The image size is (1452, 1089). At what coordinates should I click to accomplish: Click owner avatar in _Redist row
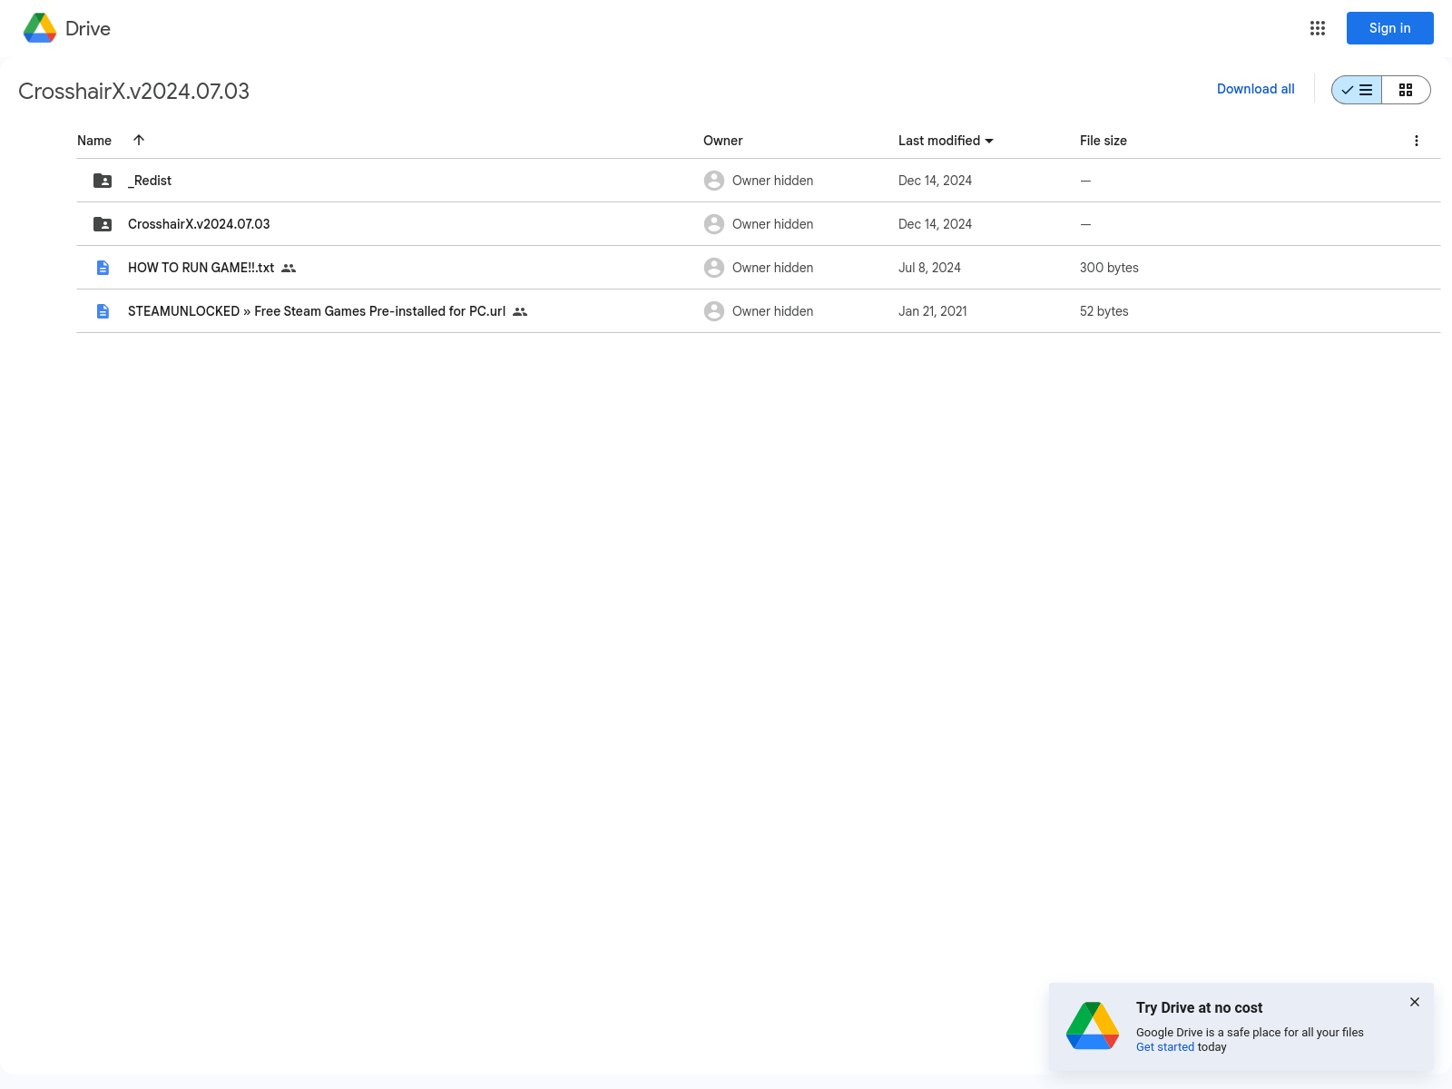tap(714, 181)
